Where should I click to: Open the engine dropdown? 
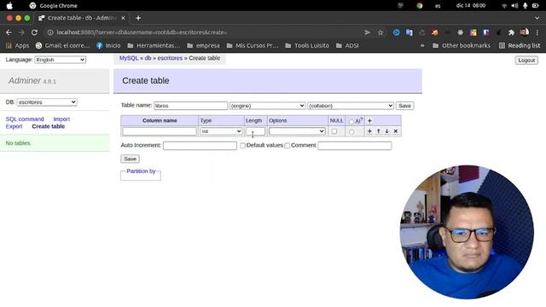[267, 106]
